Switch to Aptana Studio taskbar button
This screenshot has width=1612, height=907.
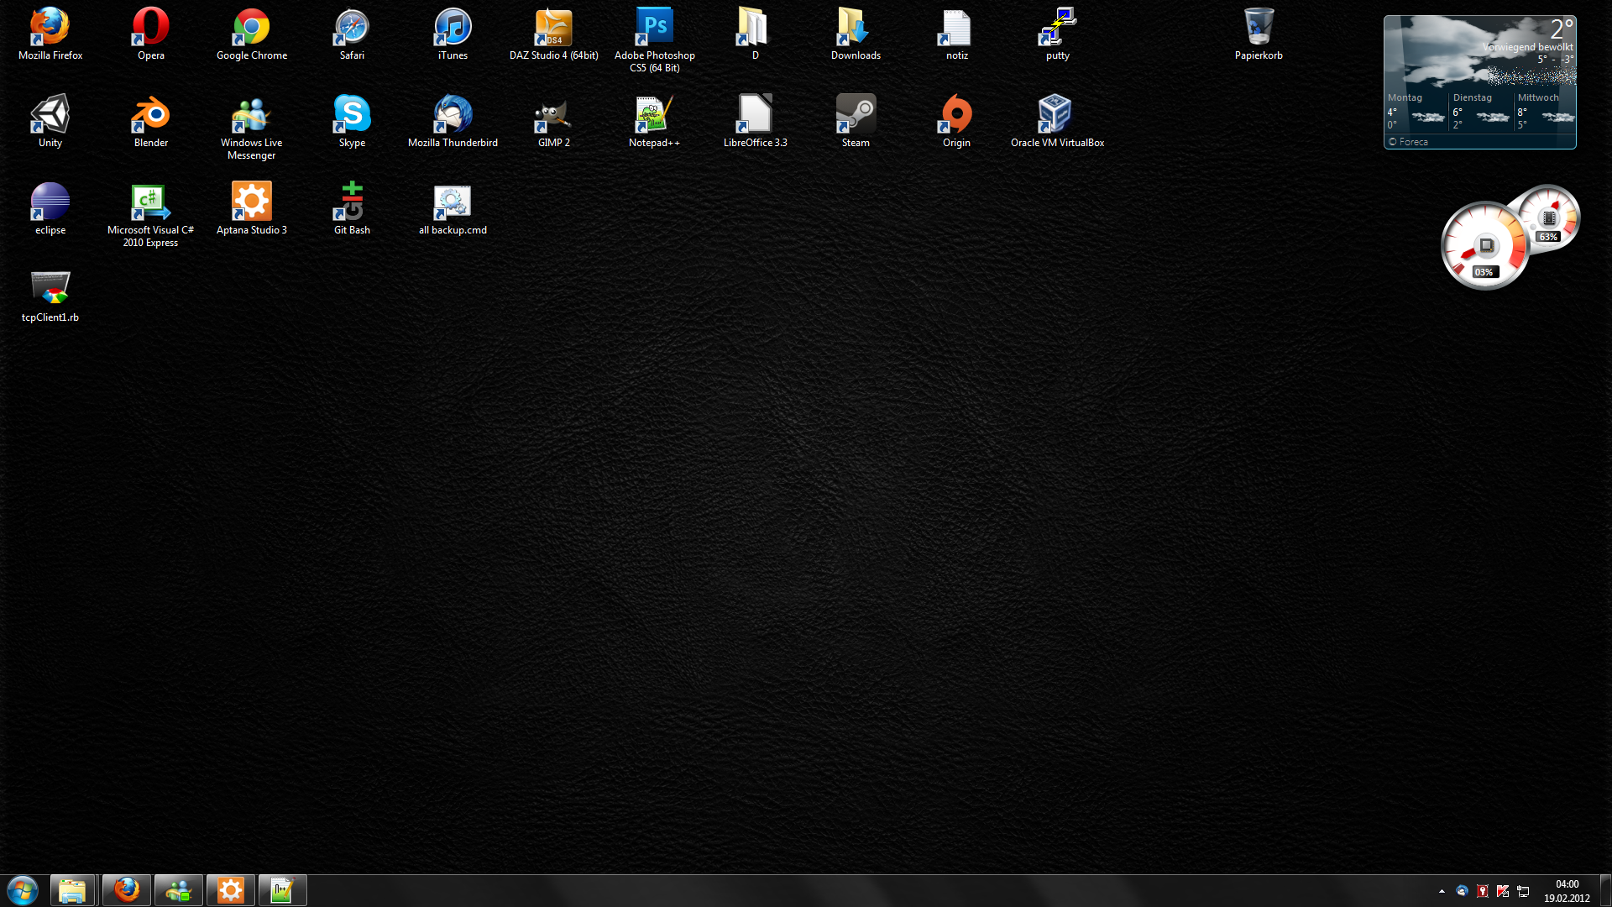231,890
